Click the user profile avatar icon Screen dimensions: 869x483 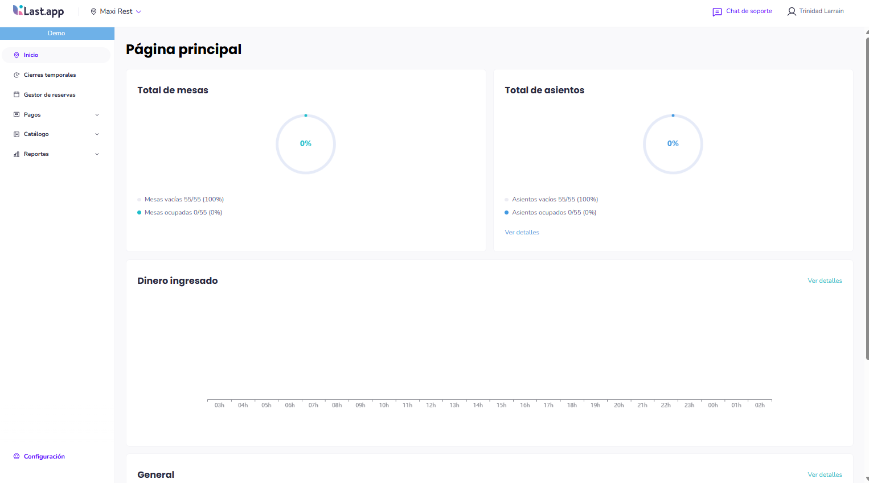pos(792,11)
